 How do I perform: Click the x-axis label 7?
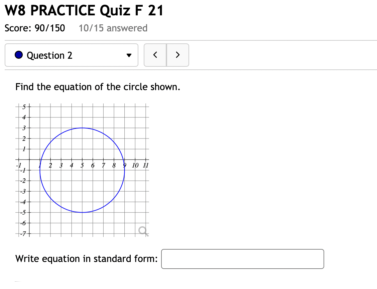103,166
